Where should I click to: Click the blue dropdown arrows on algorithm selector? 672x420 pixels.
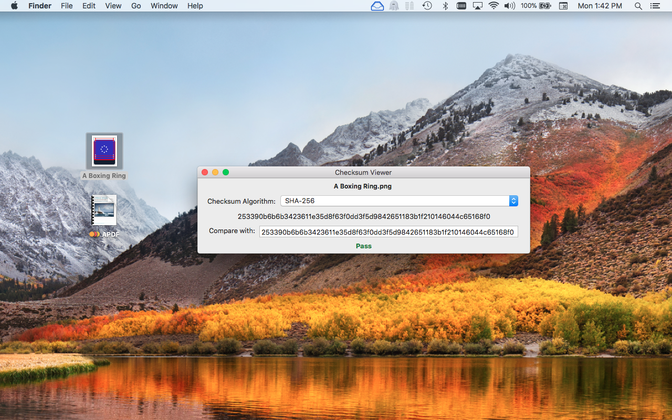(x=513, y=201)
